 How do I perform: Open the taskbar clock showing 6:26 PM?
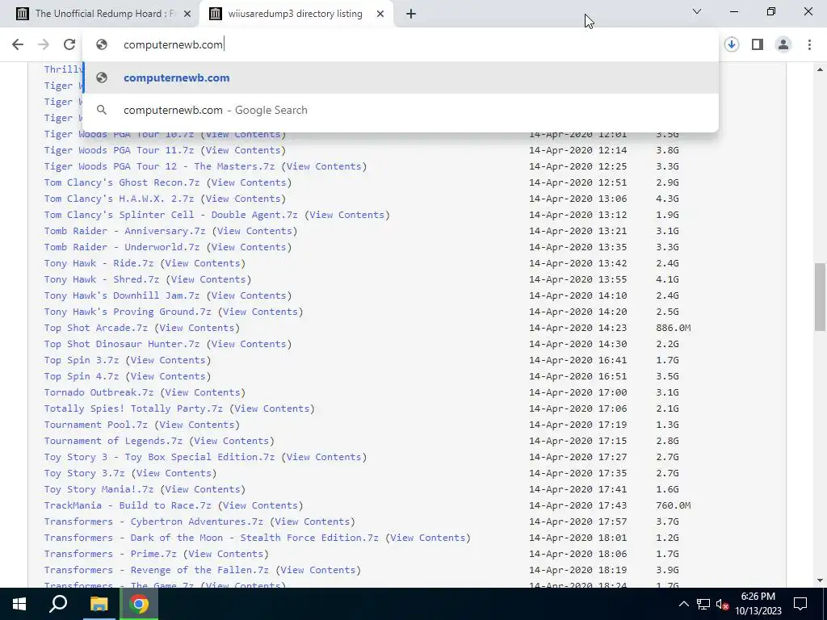tap(758, 604)
